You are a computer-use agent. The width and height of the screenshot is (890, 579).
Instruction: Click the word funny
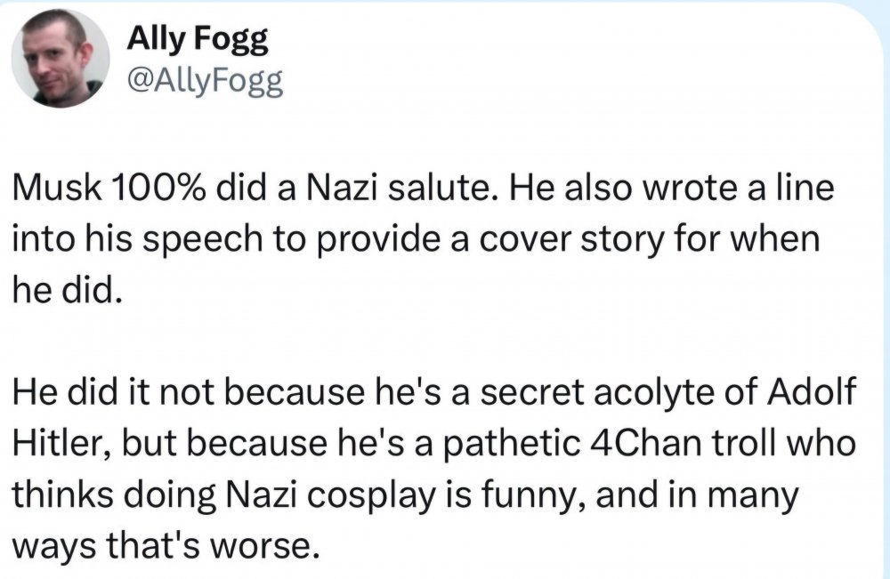pyautogui.click(x=507, y=492)
